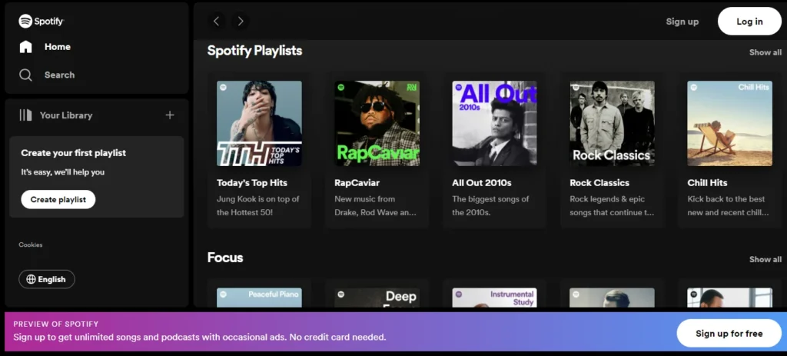
Task: Open All Out 2010s cover image
Action: point(494,124)
